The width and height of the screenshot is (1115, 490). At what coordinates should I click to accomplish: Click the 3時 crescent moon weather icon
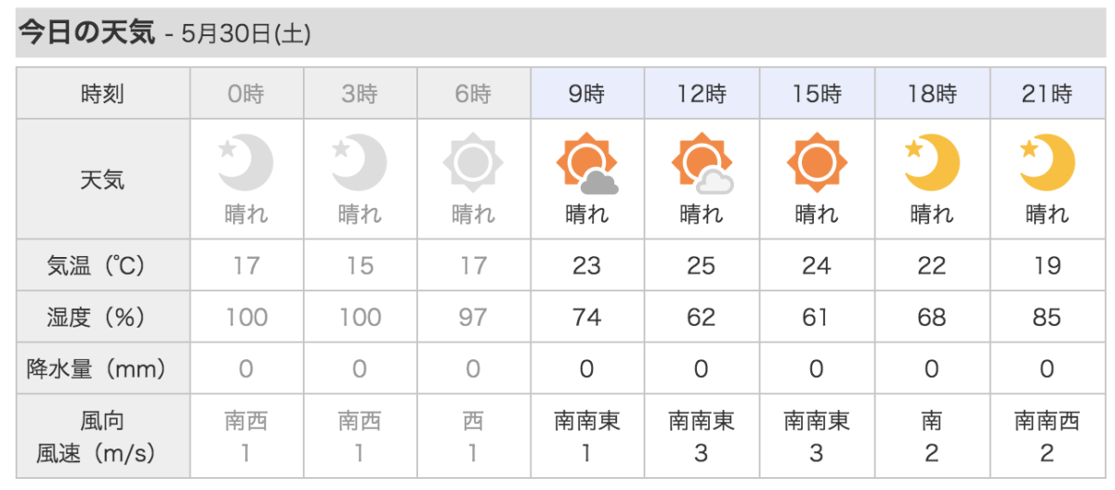click(360, 161)
